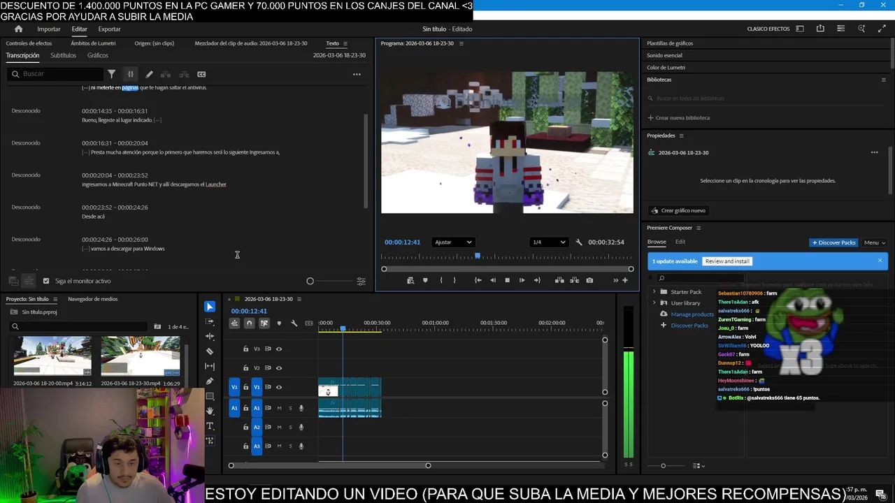
Task: Open timeline display settings wrench
Action: pos(294,323)
